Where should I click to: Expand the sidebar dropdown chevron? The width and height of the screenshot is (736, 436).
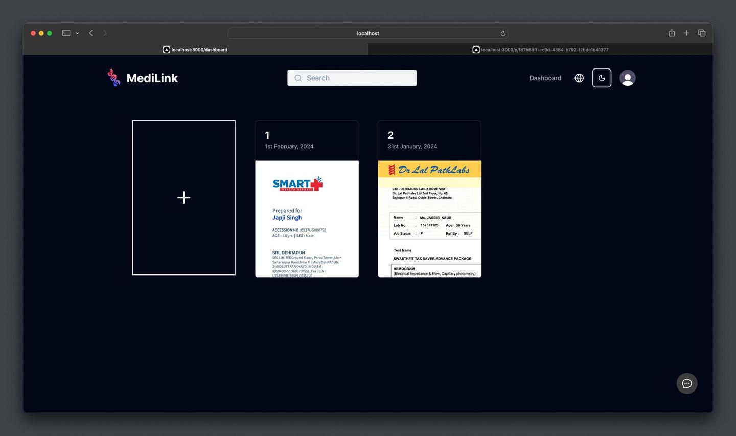click(77, 33)
